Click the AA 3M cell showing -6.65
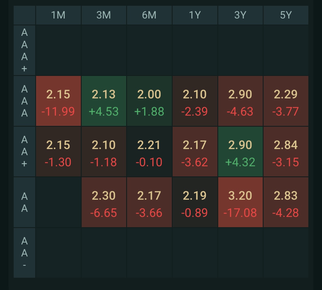The height and width of the screenshot is (290, 322). click(104, 202)
